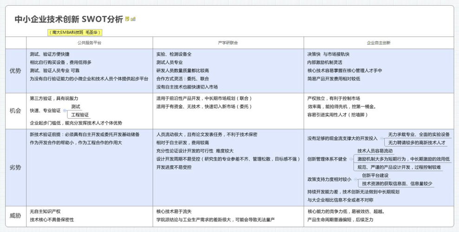Select the topic 作为开发合作的帮助小，作为工程合作的作用大
The height and width of the screenshot is (232, 459).
(76, 143)
